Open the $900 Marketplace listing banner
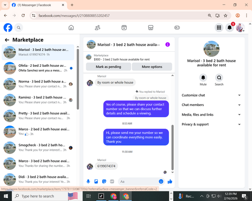This screenshot has height=201, width=252. pos(129,57)
